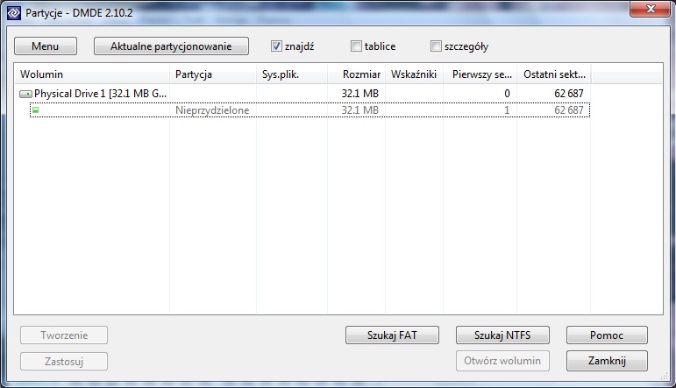Select the Nieprzydzielone partition row

(310, 110)
